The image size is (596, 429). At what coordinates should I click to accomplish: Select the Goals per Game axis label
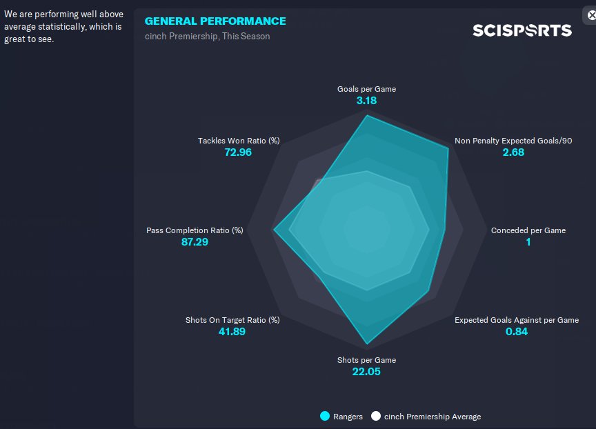click(366, 89)
